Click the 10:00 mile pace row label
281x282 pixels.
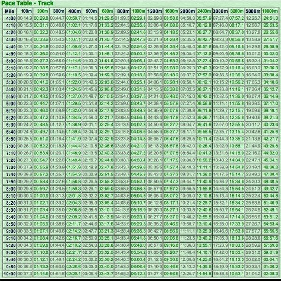pos(9,274)
